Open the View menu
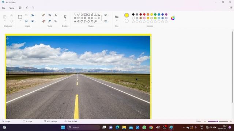234x131 pixels. (12, 8)
